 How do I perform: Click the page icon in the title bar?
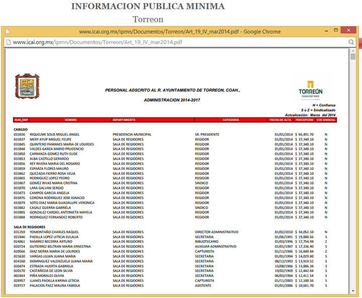click(x=7, y=31)
